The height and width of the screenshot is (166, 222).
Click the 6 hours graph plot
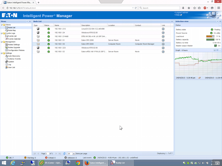click(198, 64)
